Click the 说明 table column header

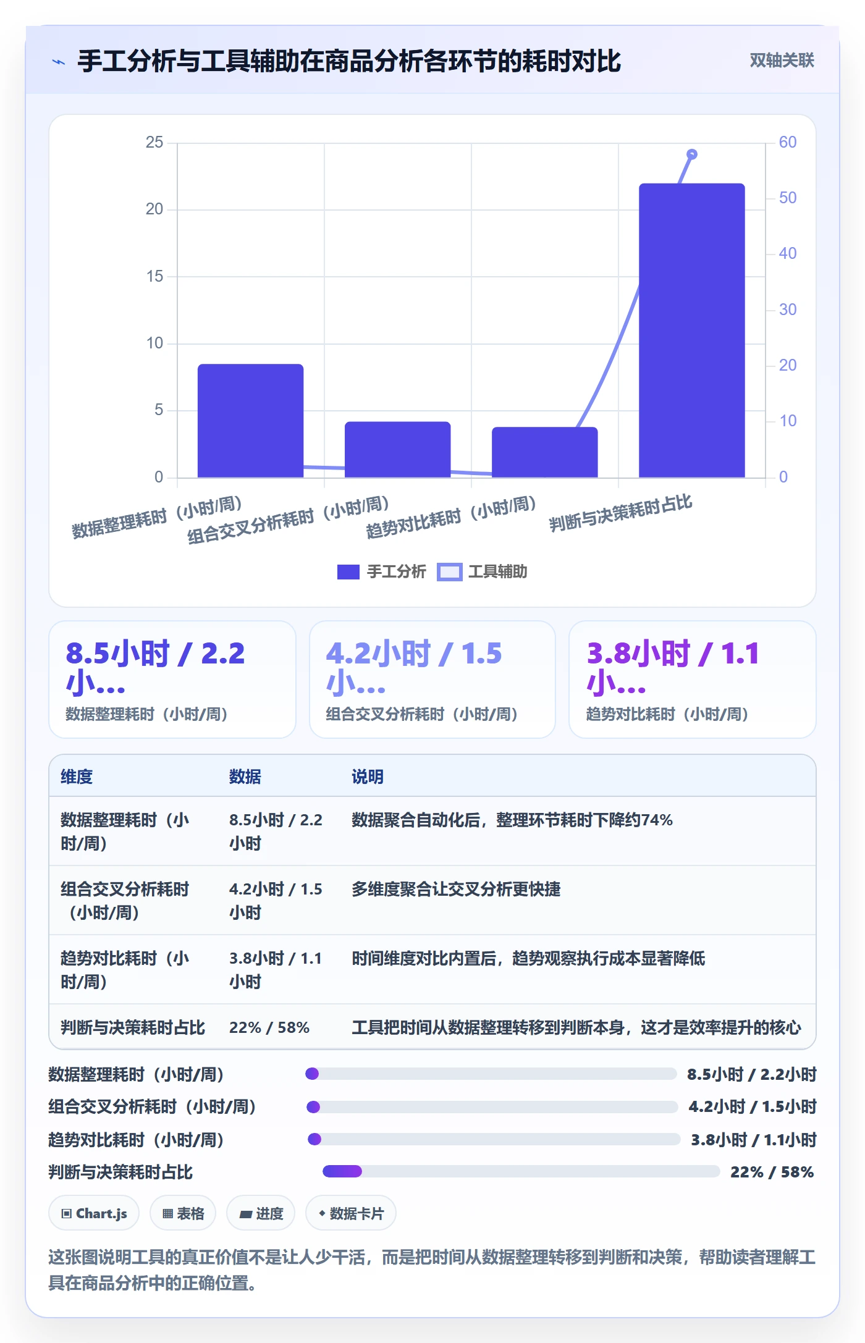coord(368,777)
